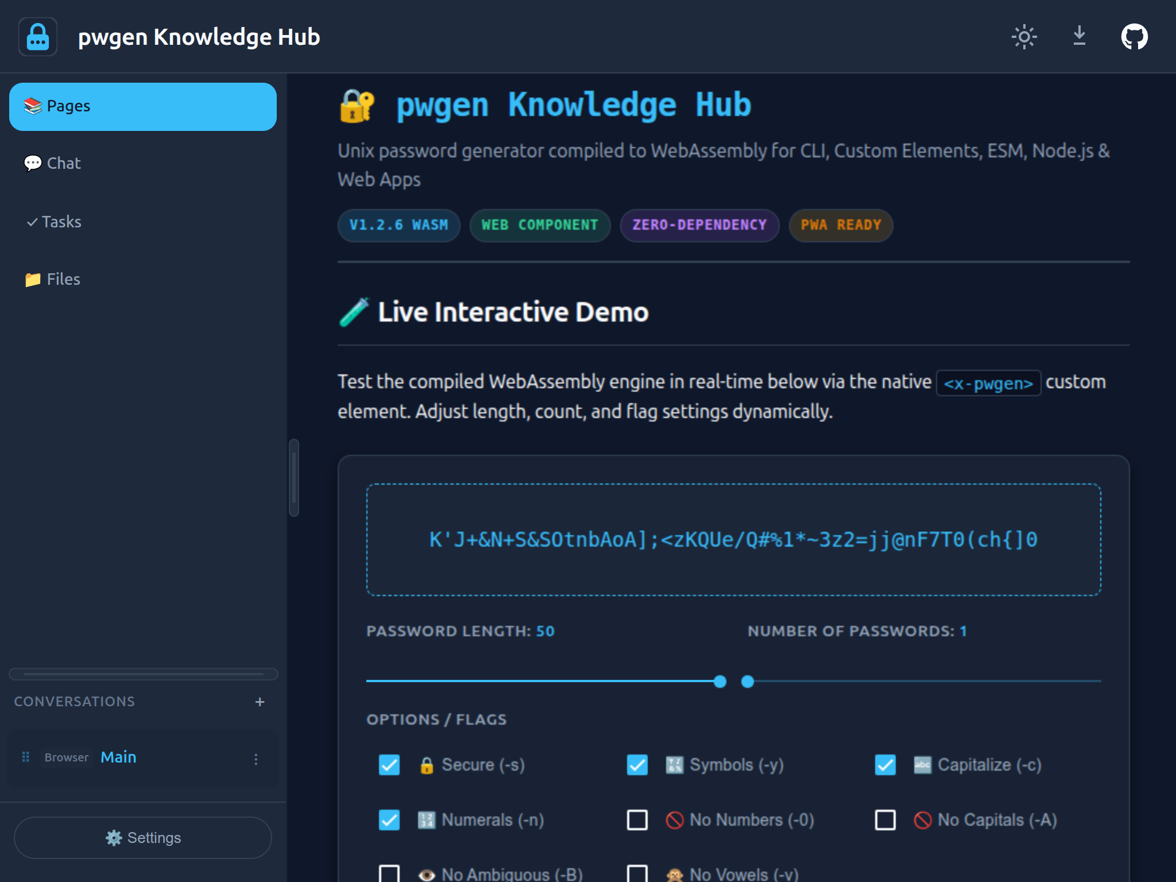The width and height of the screenshot is (1176, 882).
Task: Click the NUMBER OF PASSWORDS: 1 label
Action: pos(857,631)
